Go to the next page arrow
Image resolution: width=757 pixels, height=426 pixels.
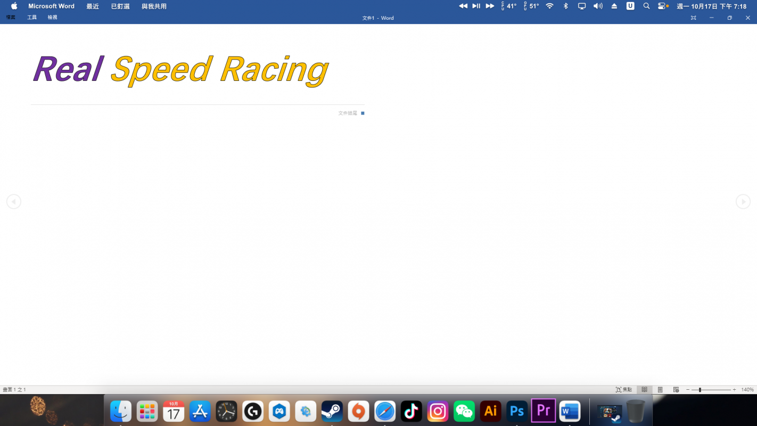(743, 201)
